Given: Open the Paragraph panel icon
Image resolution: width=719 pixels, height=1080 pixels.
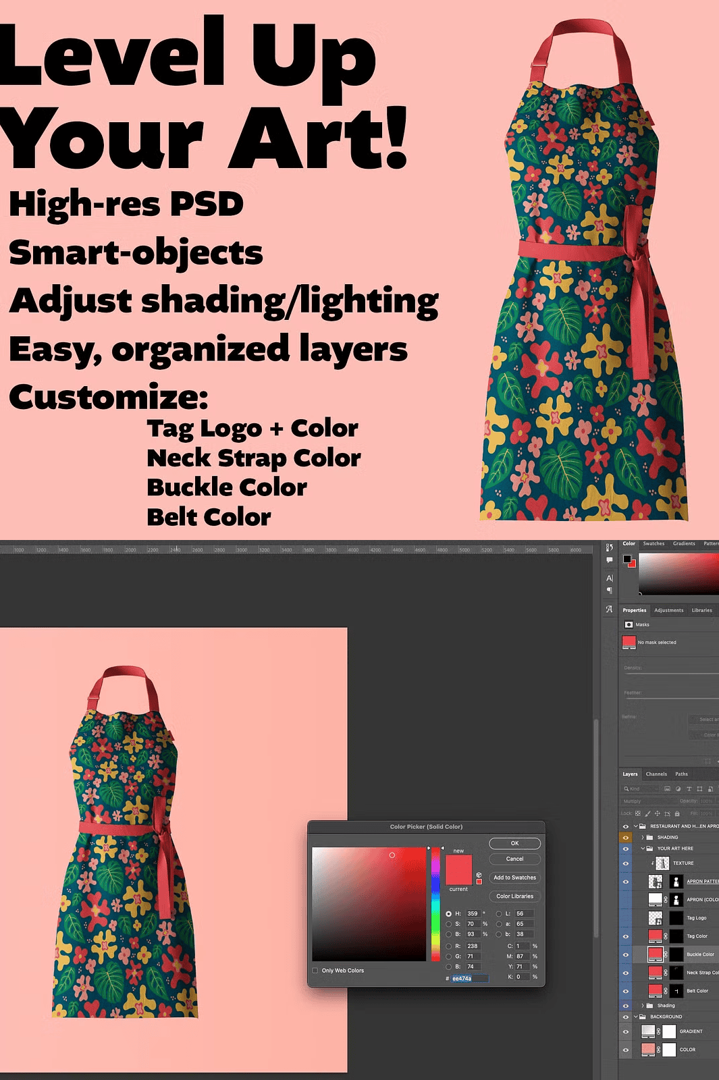Looking at the screenshot, I should coord(609,591).
